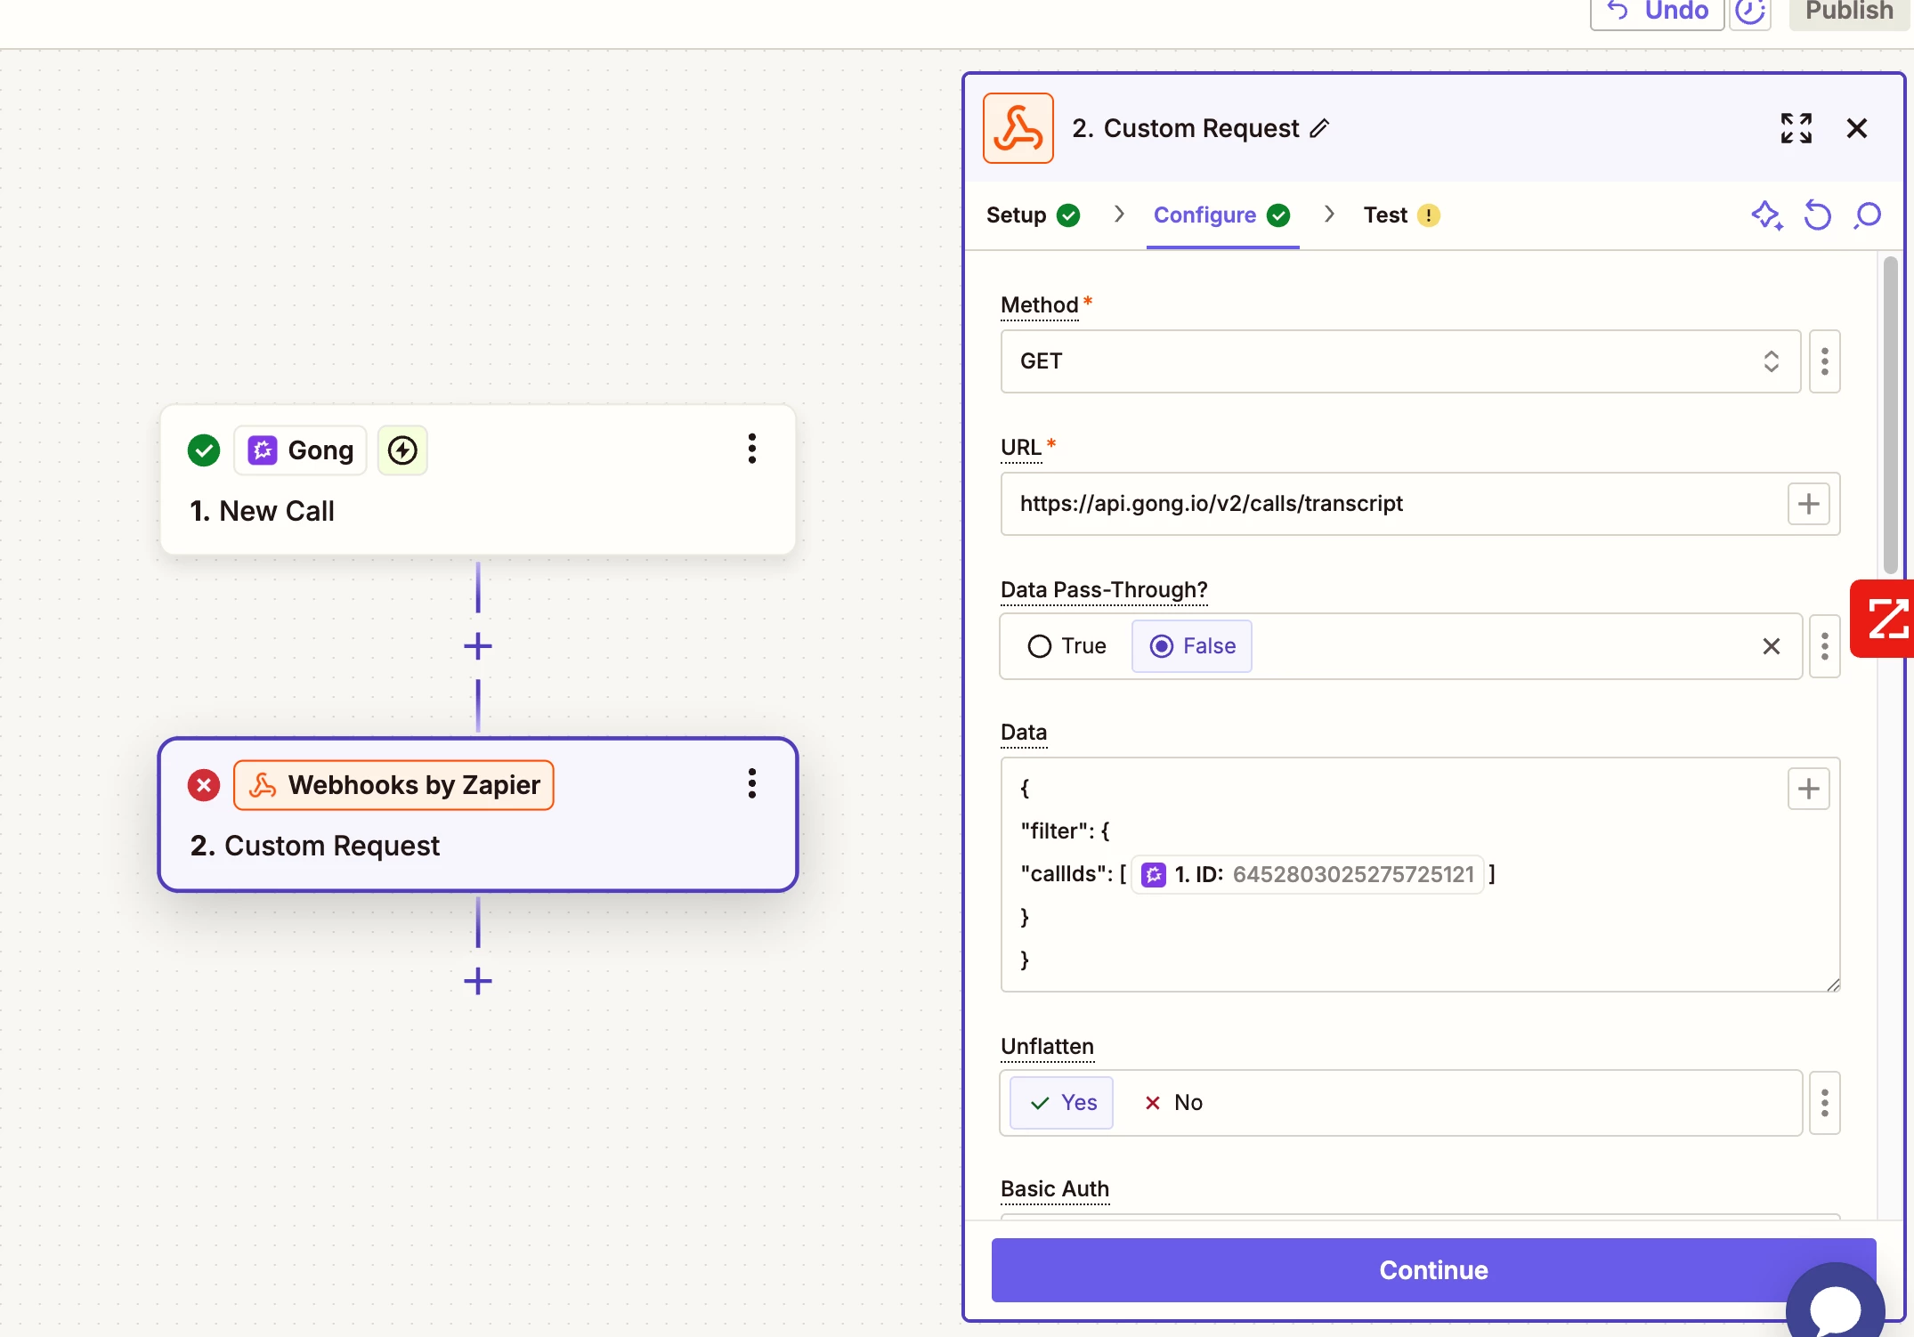Viewport: 1914px width, 1337px height.
Task: Click the instant trigger lightning icon
Action: (x=402, y=450)
